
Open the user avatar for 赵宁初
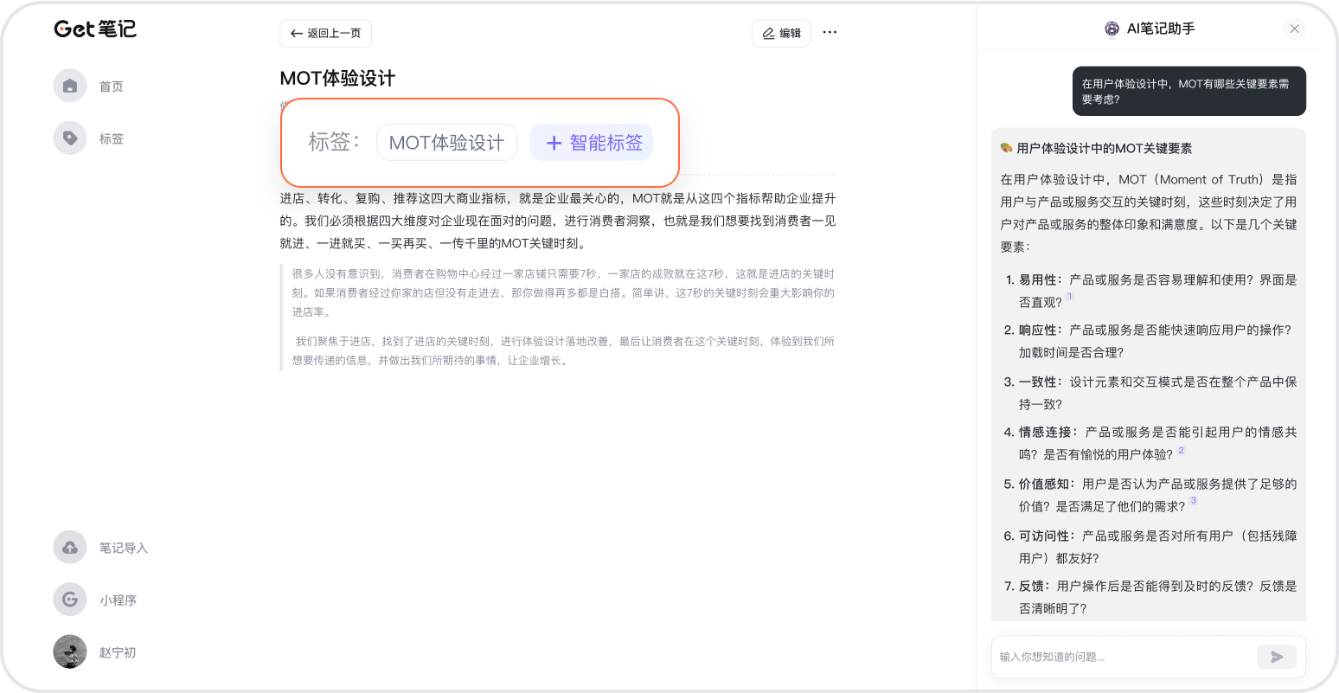coord(70,651)
